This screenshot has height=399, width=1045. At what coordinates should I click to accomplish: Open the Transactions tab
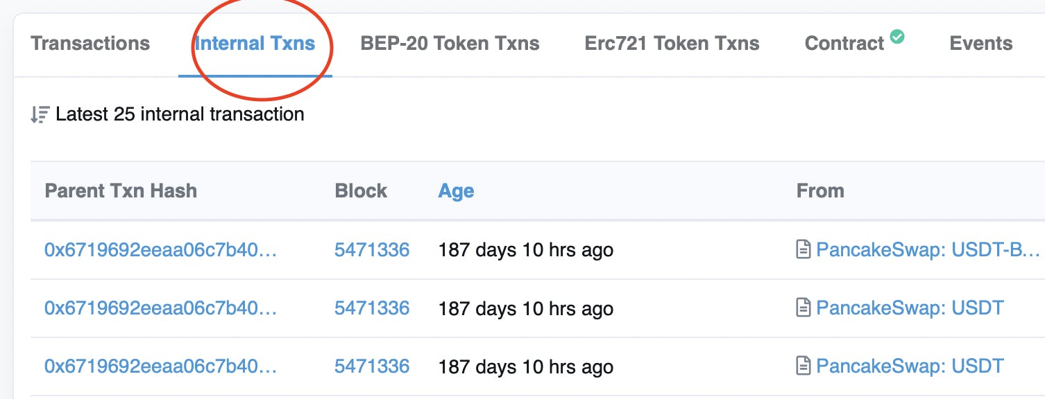90,44
